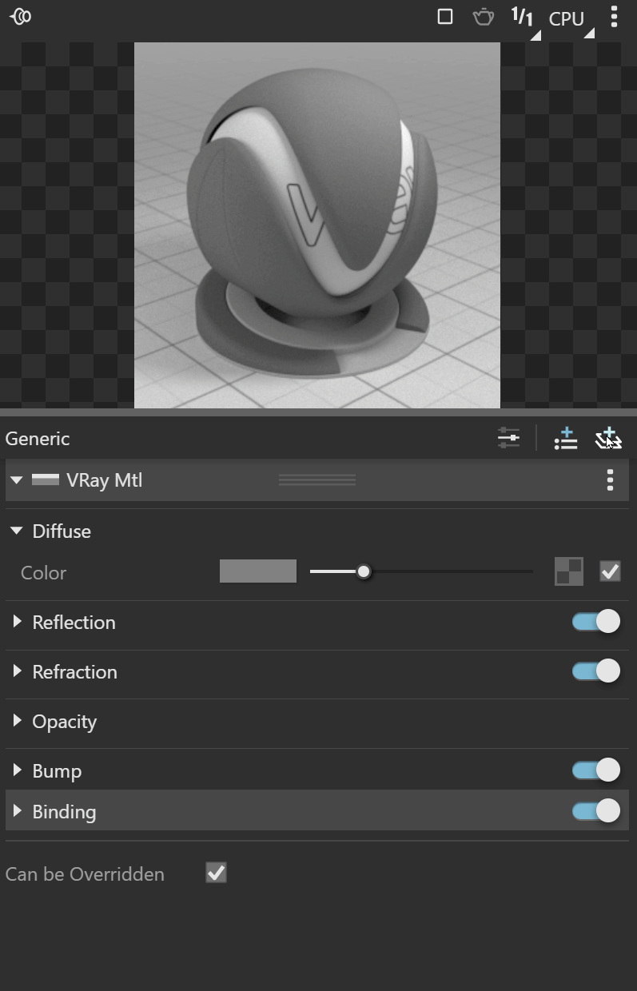Open the preview options three-dot menu

point(614,17)
